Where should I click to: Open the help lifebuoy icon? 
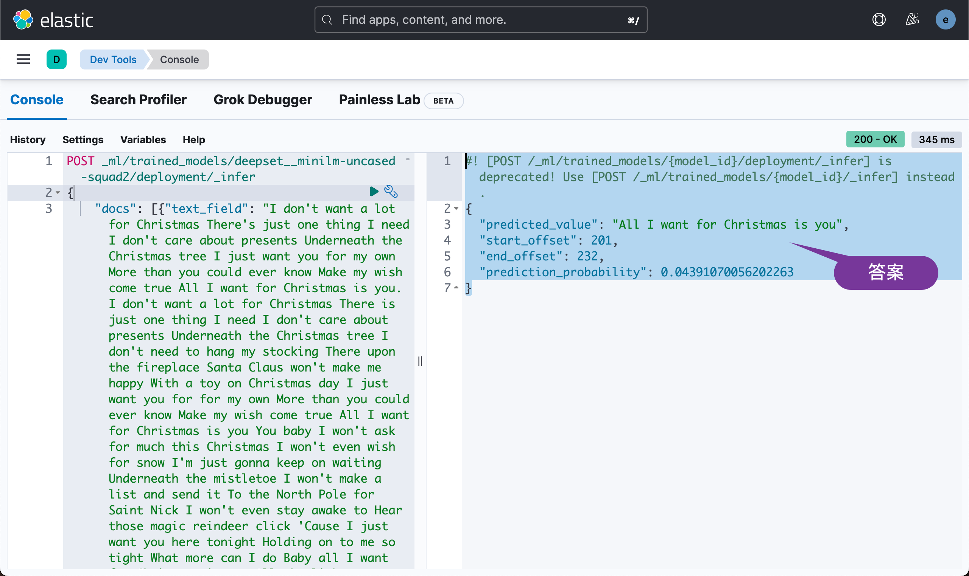click(879, 20)
